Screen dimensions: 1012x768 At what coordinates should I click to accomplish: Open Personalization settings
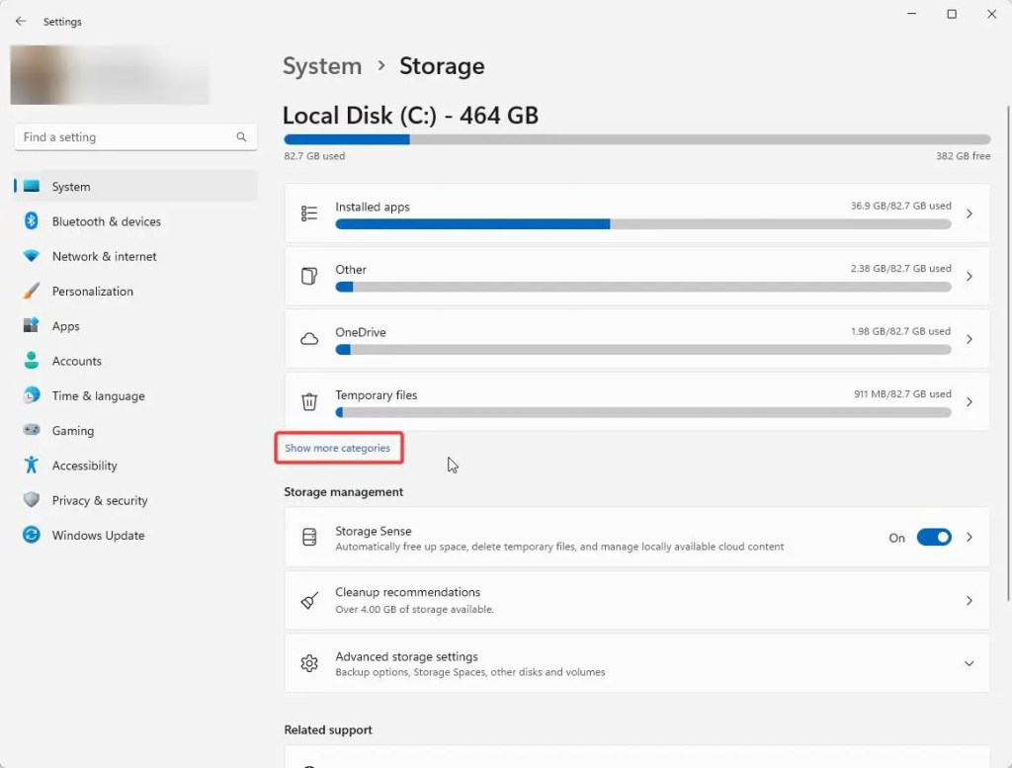(135, 291)
